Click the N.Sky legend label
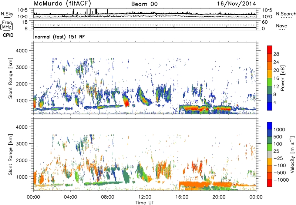The image size is (296, 205). click(7, 14)
